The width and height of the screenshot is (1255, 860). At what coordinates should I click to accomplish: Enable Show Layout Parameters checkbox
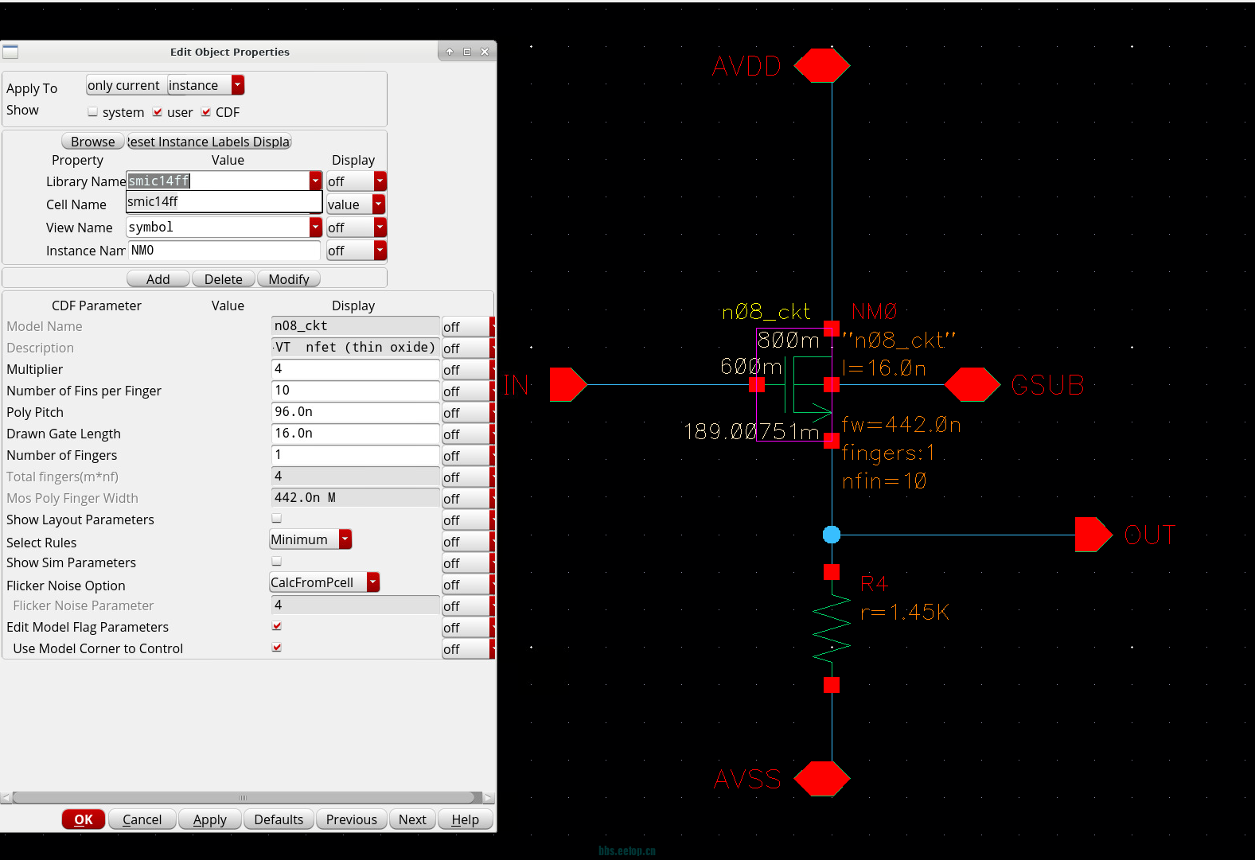tap(277, 518)
